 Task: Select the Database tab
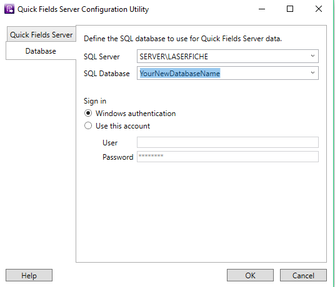41,51
